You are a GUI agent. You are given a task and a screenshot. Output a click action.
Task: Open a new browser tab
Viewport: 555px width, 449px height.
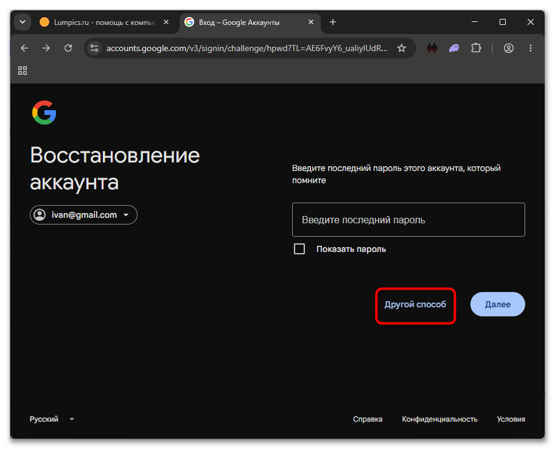click(333, 22)
